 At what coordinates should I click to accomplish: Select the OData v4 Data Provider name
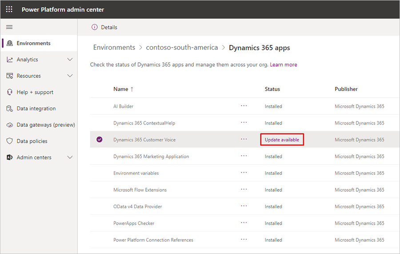click(137, 206)
